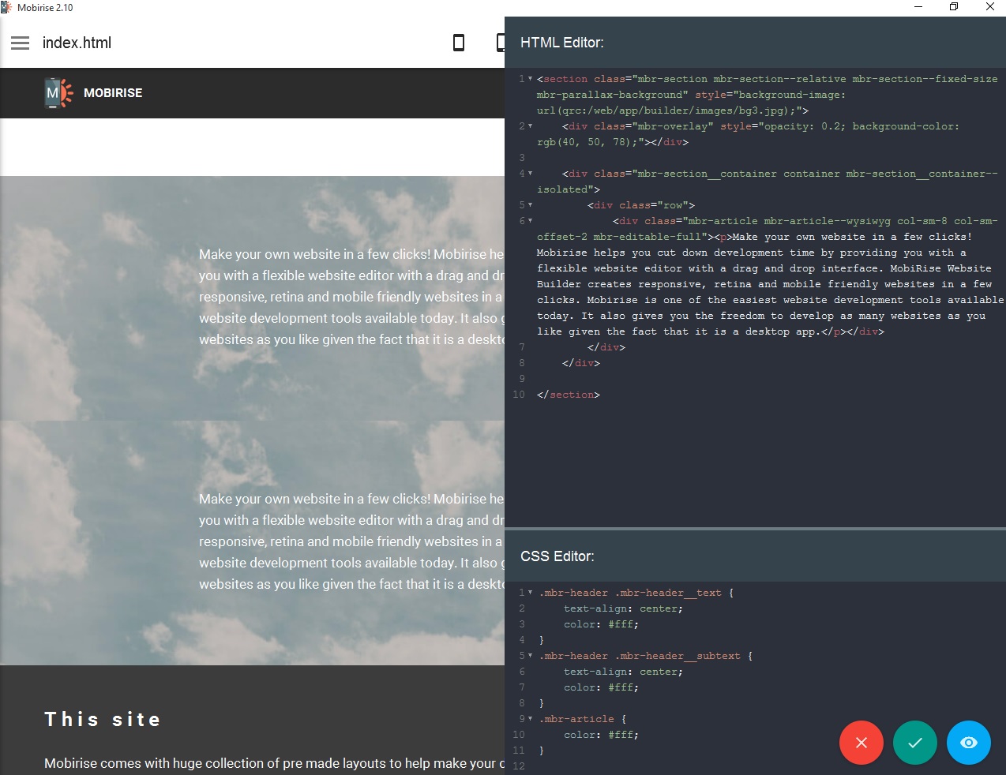Fold the .mbr-header__subtext CSS rule
1006x775 pixels.
(x=530, y=656)
